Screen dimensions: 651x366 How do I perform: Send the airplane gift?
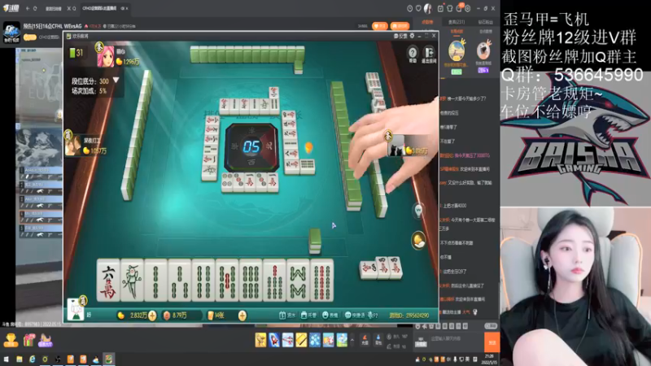coord(288,340)
